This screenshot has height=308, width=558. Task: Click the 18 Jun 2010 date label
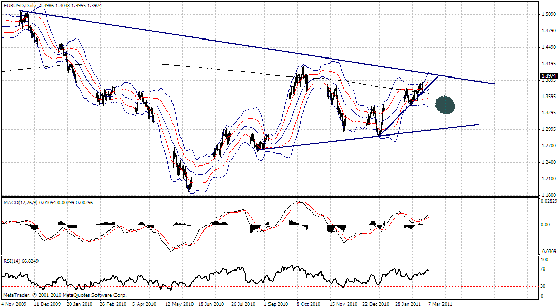point(211,304)
